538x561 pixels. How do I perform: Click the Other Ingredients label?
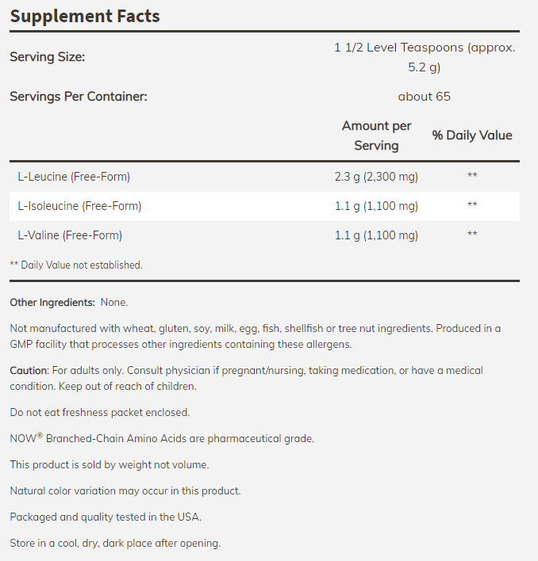tap(52, 303)
